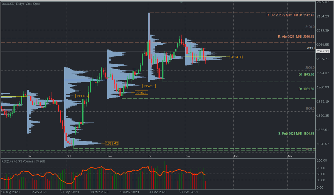
Task: Click the 1962.95 point of control label
Action: click(x=149, y=86)
